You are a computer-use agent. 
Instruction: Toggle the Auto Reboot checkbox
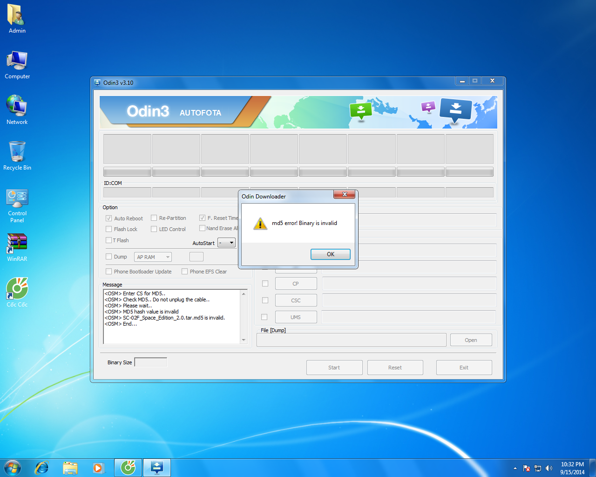pyautogui.click(x=108, y=218)
